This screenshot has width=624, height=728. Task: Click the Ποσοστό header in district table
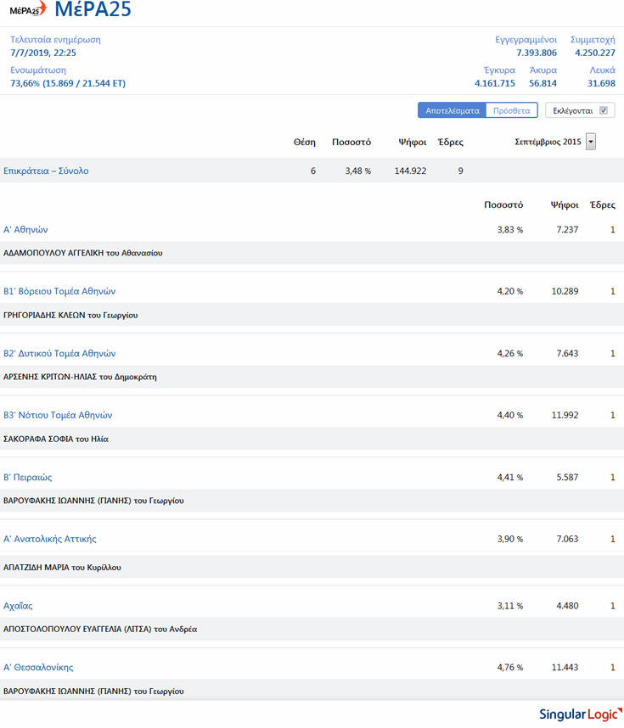point(503,204)
